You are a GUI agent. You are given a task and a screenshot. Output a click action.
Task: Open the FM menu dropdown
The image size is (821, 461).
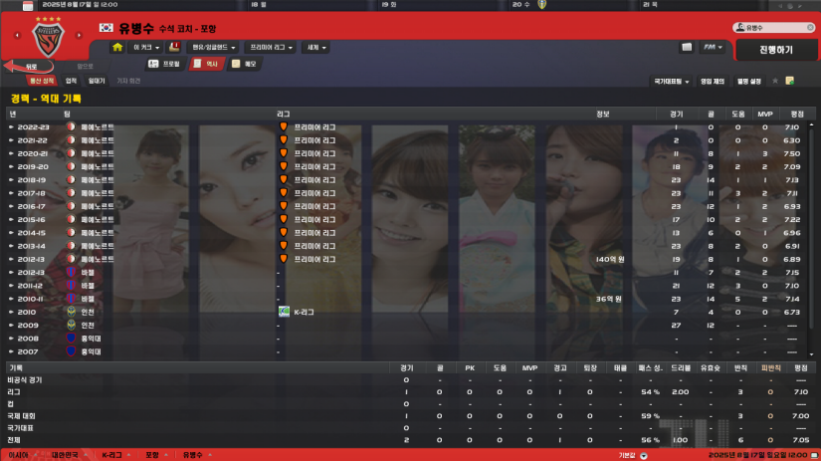tap(713, 47)
